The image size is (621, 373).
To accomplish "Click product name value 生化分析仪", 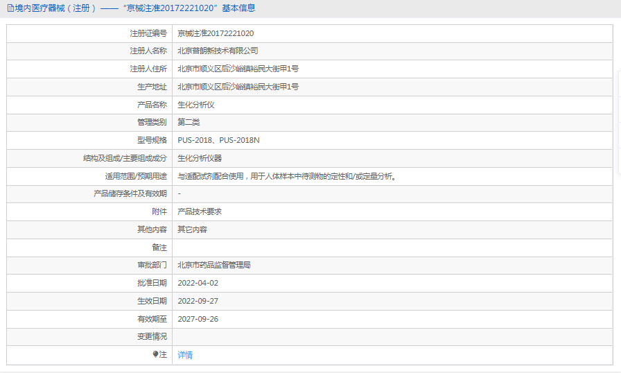I will (196, 105).
